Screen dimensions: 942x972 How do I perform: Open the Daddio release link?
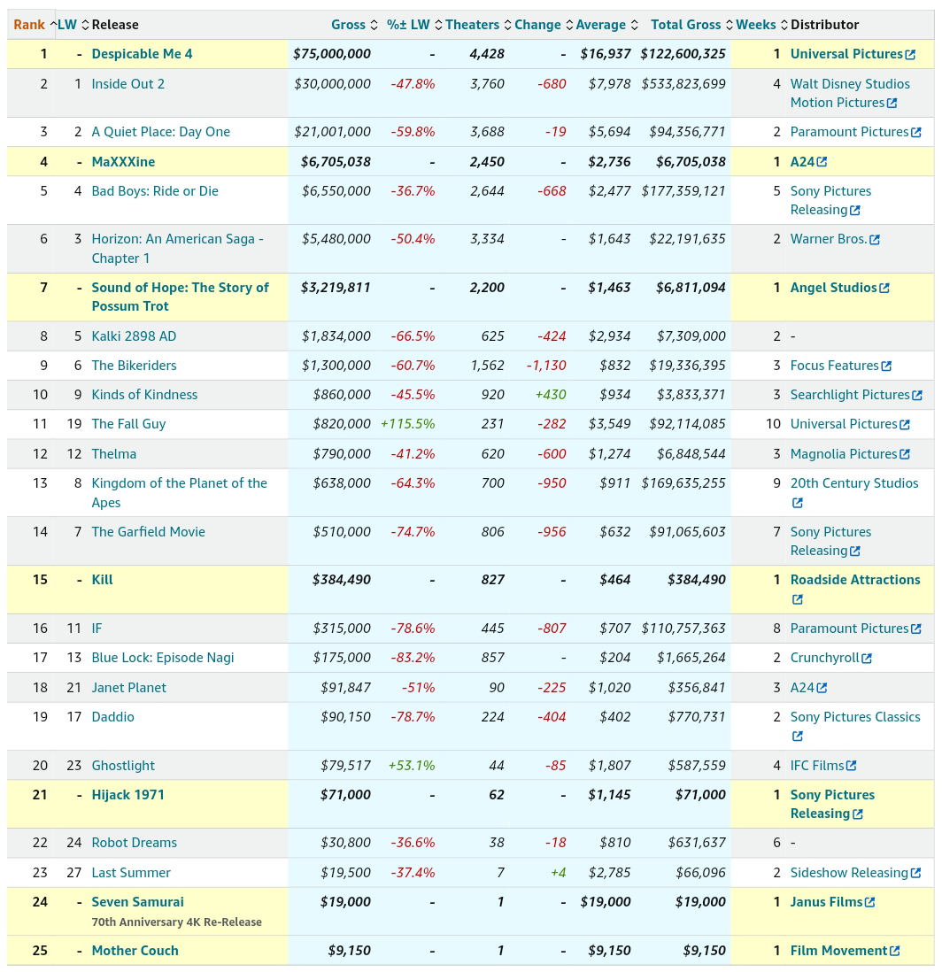click(x=112, y=716)
